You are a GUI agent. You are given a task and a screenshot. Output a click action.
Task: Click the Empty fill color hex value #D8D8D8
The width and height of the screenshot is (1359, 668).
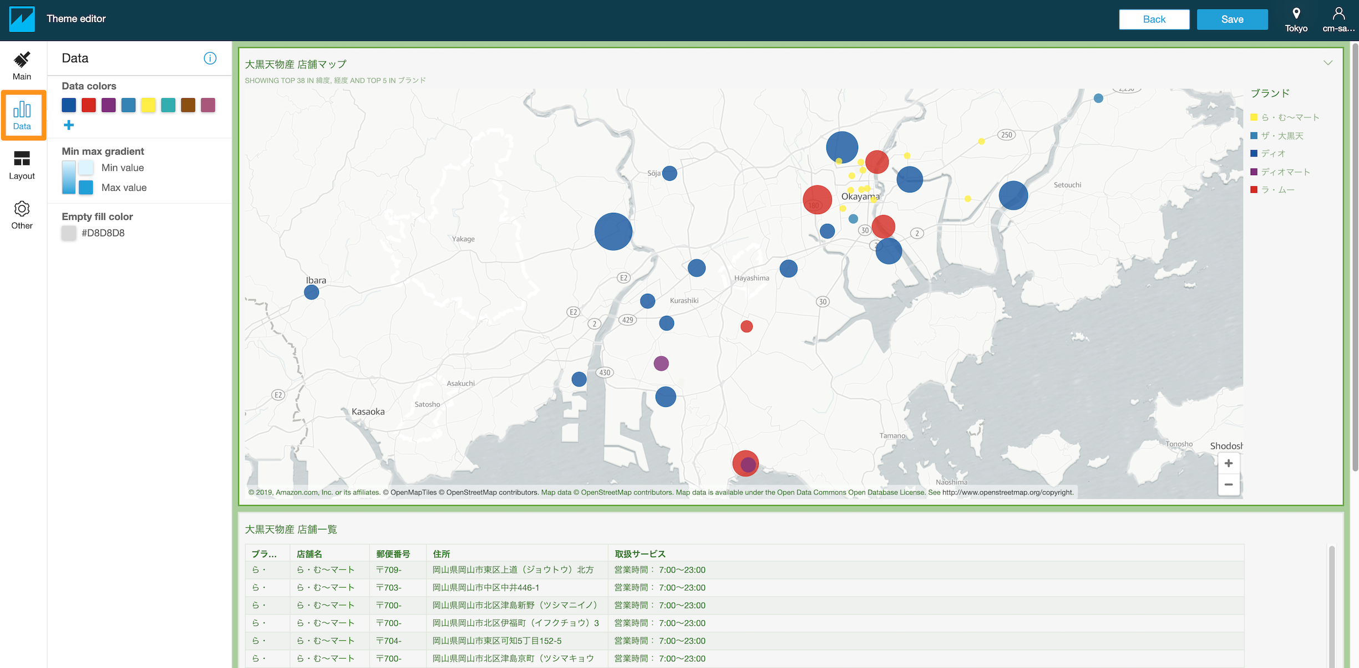pos(103,233)
